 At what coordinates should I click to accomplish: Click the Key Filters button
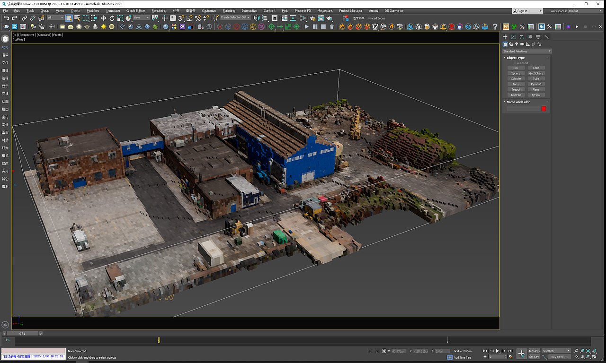(x=559, y=357)
